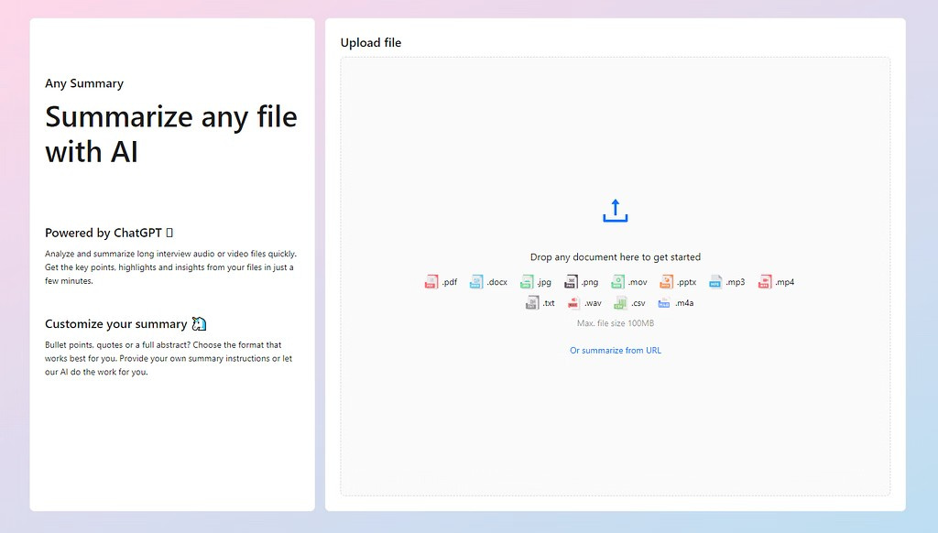Viewport: 938px width, 533px height.
Task: Click the .mov file type icon
Action: (x=618, y=282)
